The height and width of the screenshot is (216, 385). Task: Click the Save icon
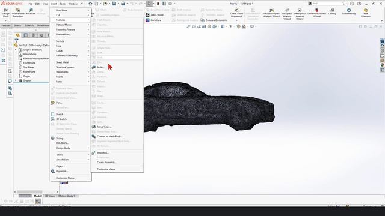114,4
